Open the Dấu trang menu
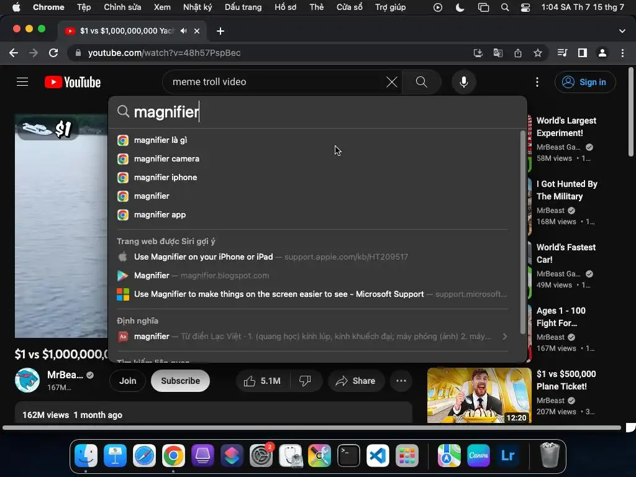The width and height of the screenshot is (636, 477). 243,7
